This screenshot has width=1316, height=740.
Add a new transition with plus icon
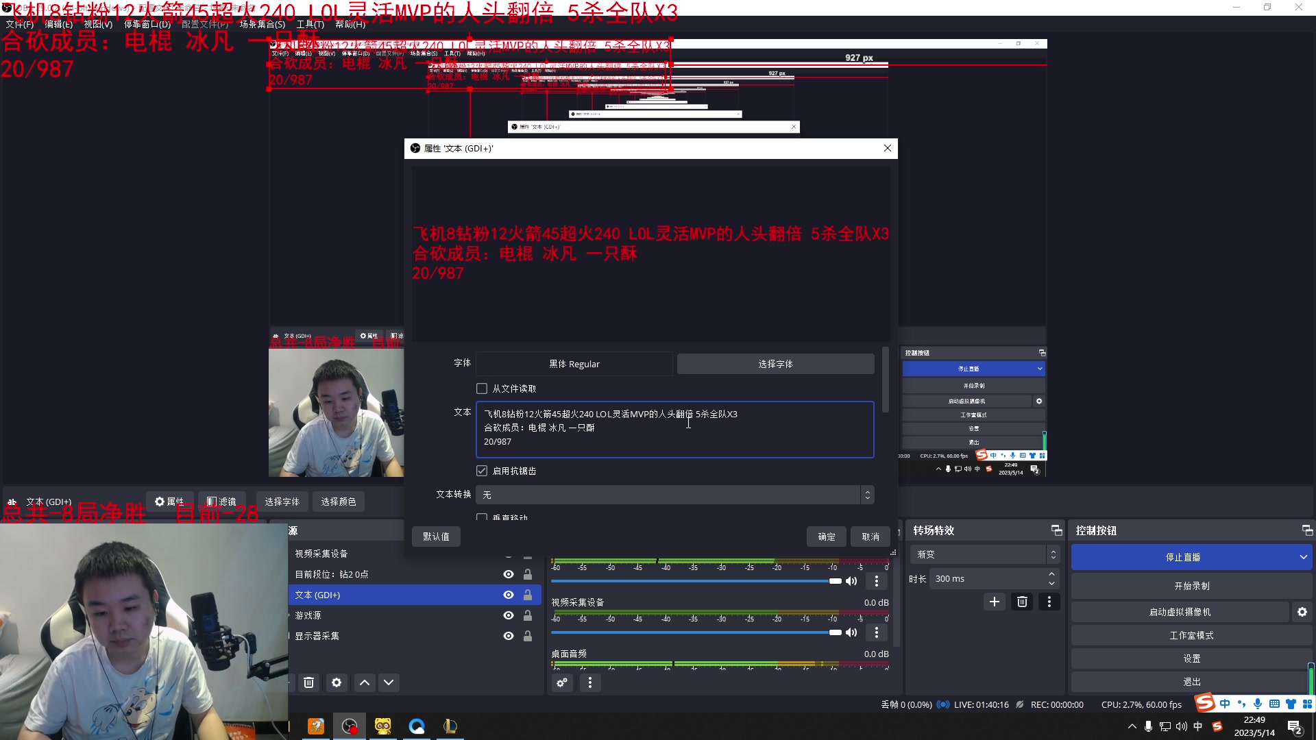(995, 602)
